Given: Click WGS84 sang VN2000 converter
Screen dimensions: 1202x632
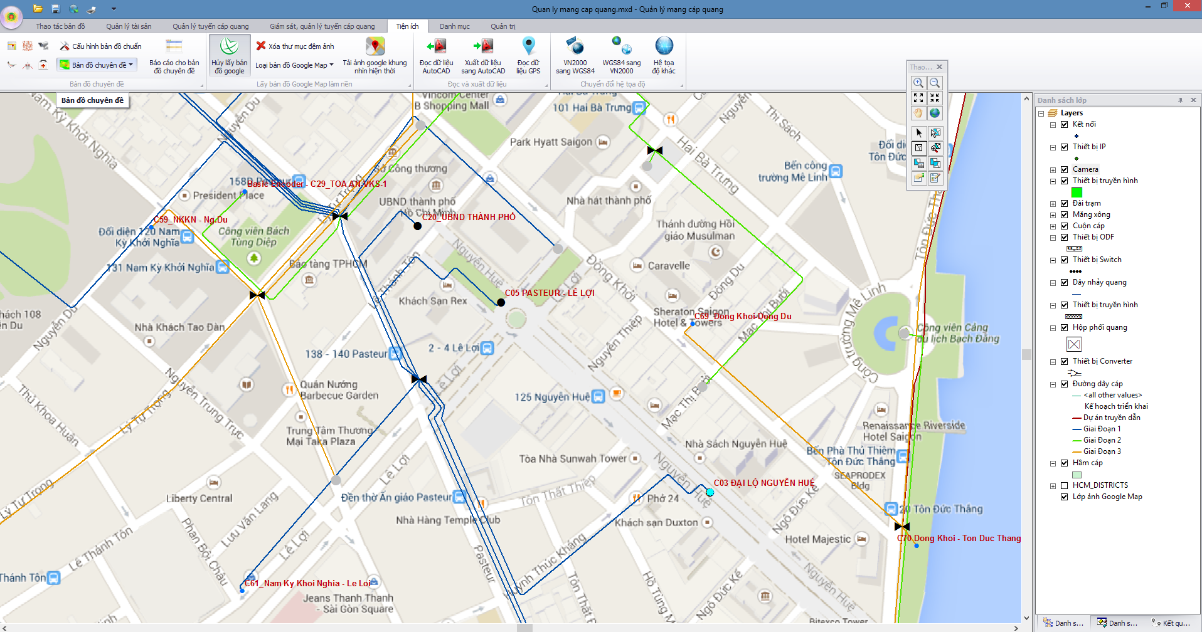Looking at the screenshot, I should [621, 56].
